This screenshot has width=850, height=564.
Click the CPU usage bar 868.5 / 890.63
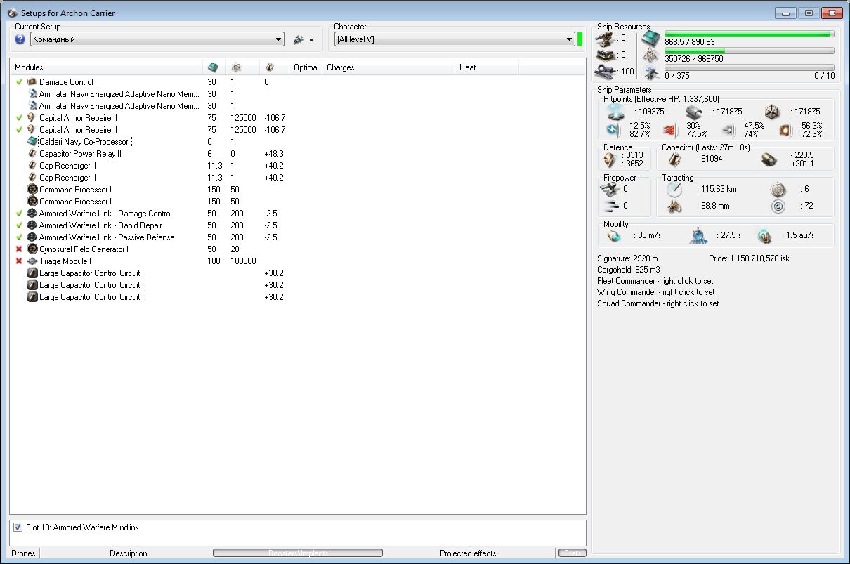coord(749,34)
